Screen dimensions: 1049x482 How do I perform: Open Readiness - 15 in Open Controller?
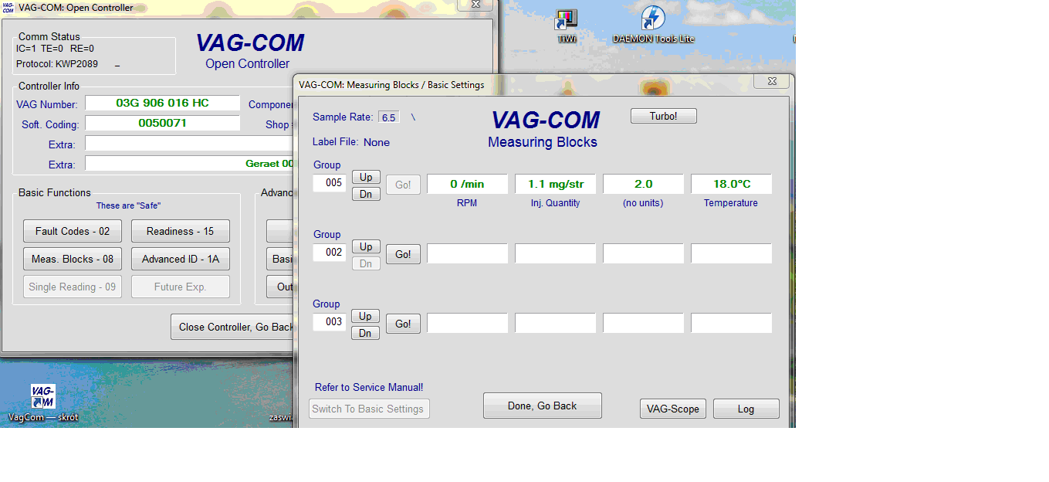180,231
